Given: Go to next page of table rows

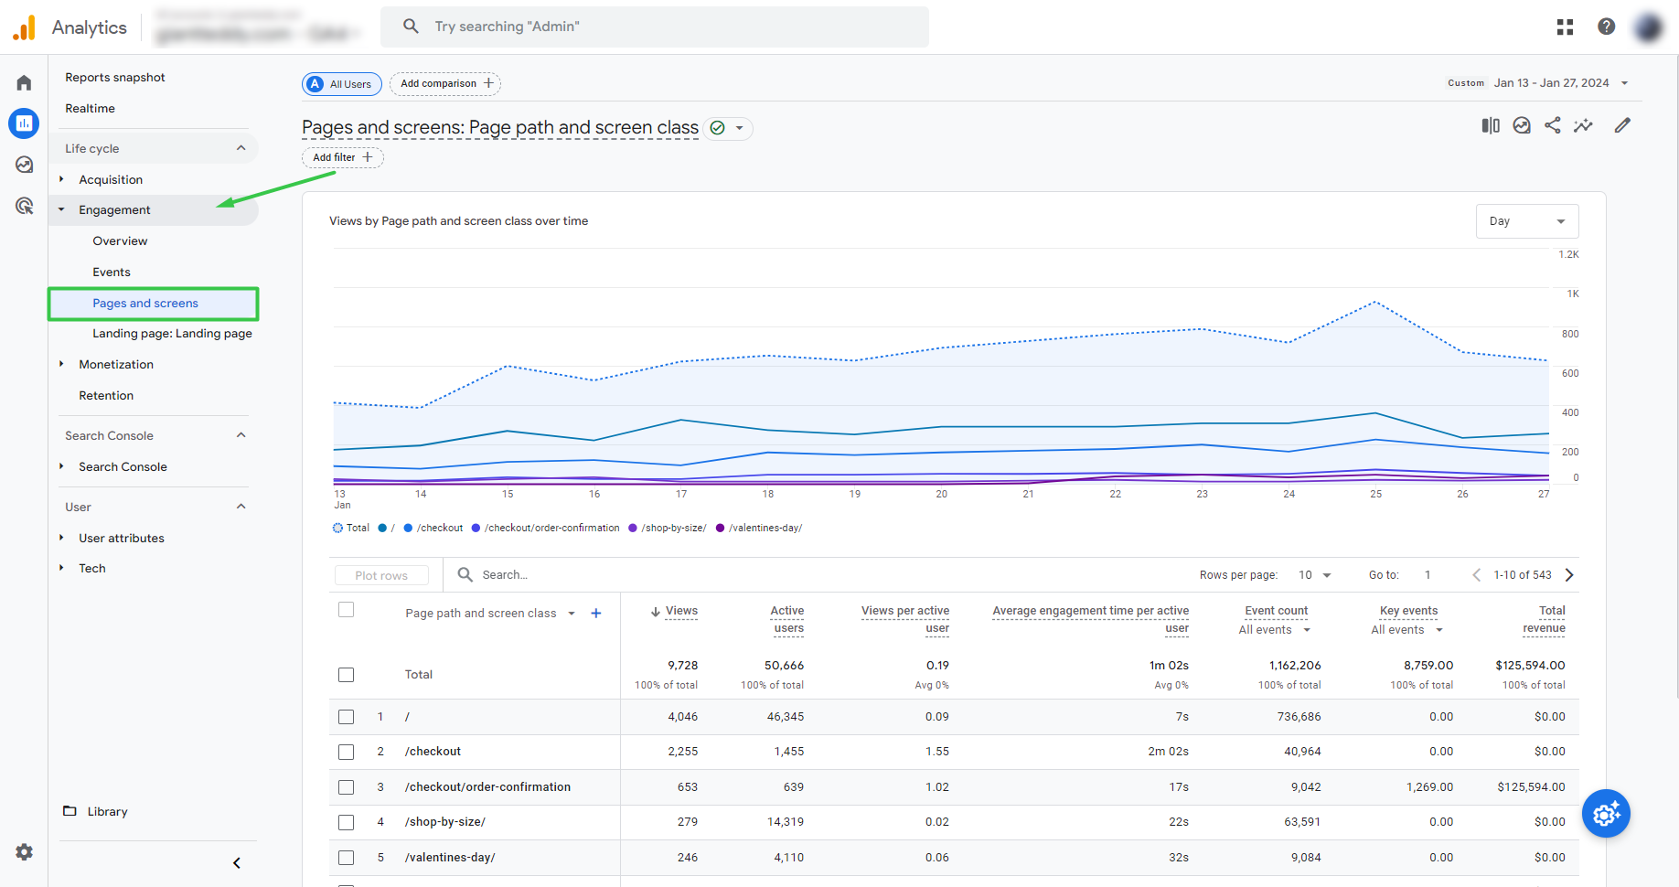Looking at the screenshot, I should coord(1569,575).
